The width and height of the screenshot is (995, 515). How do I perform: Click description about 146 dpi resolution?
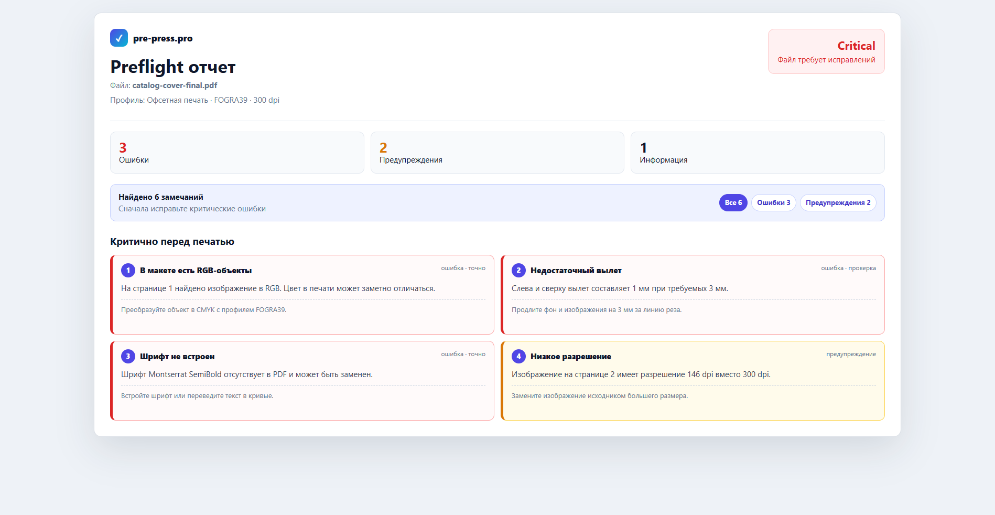point(641,374)
